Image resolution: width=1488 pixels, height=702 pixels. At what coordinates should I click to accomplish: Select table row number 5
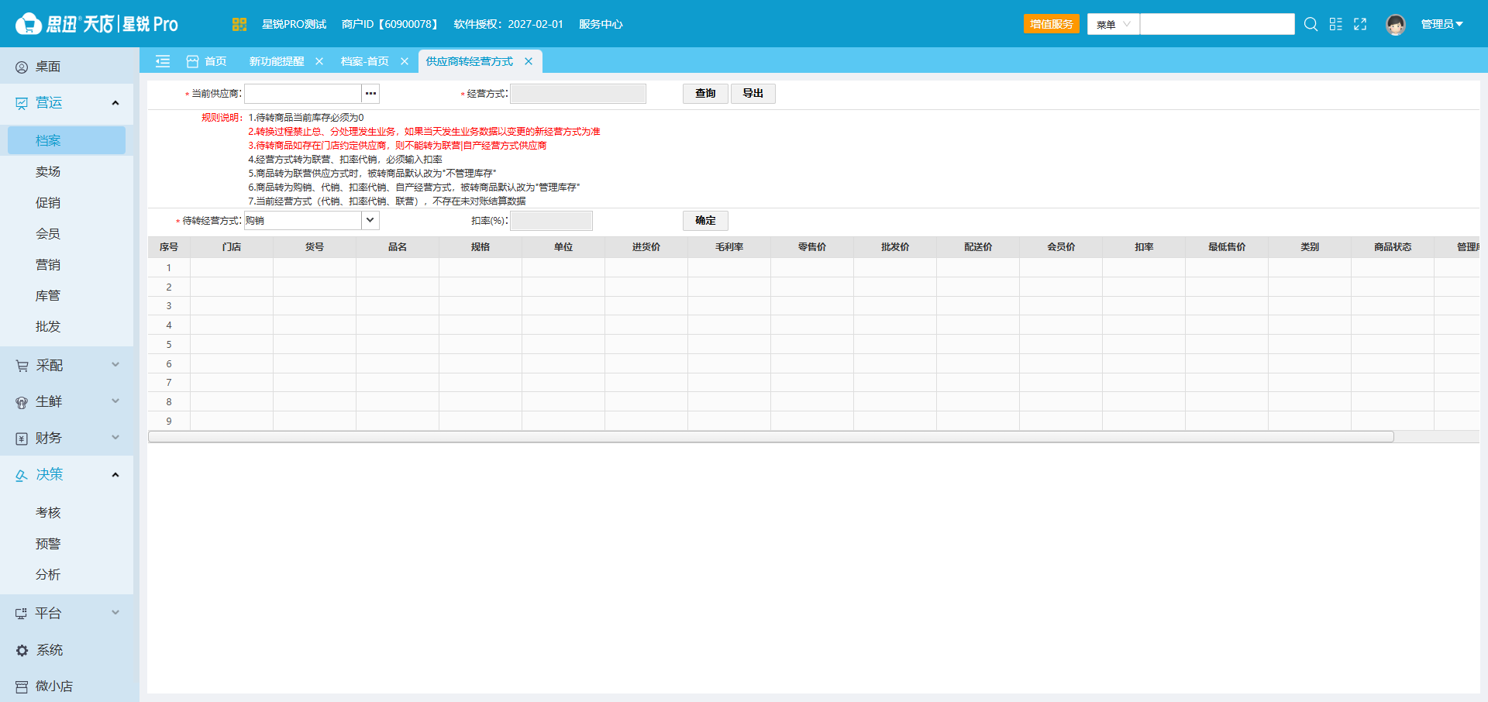tap(814, 344)
